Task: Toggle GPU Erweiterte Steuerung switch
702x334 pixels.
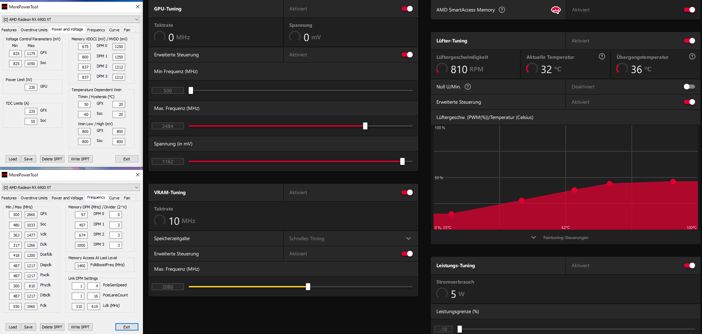Action: pos(407,55)
